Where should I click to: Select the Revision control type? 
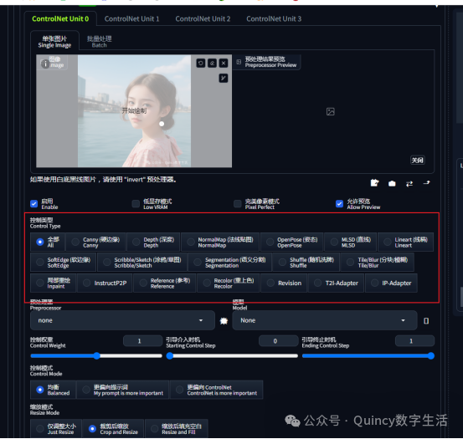tap(284, 283)
